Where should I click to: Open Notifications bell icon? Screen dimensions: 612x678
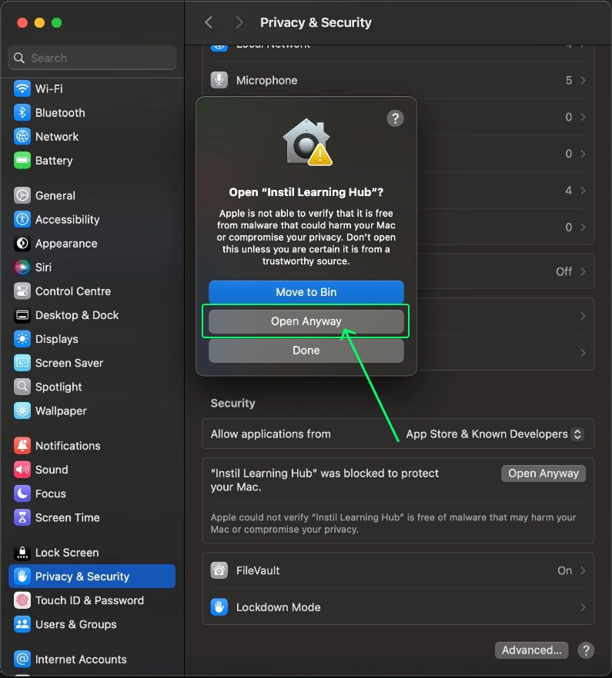coord(22,445)
